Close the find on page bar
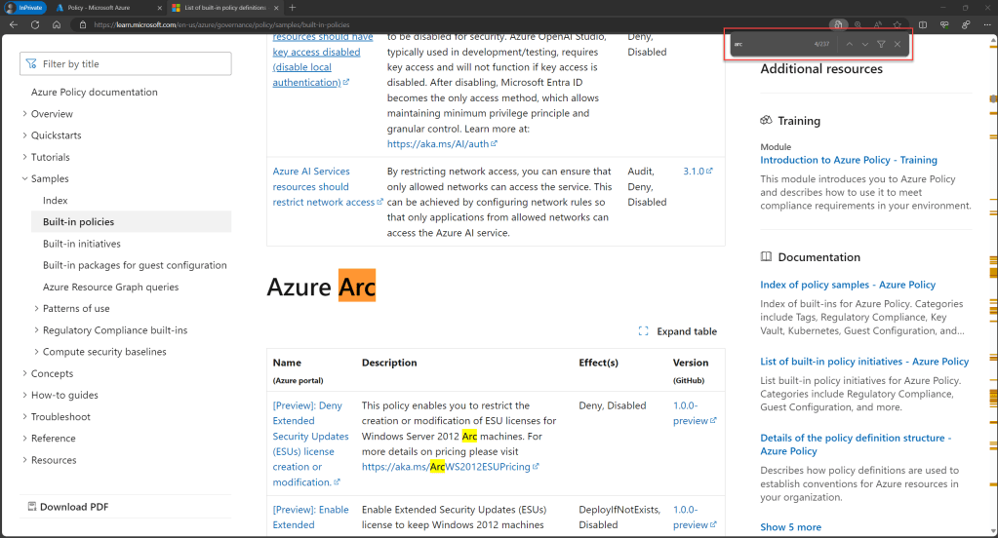 (x=898, y=44)
